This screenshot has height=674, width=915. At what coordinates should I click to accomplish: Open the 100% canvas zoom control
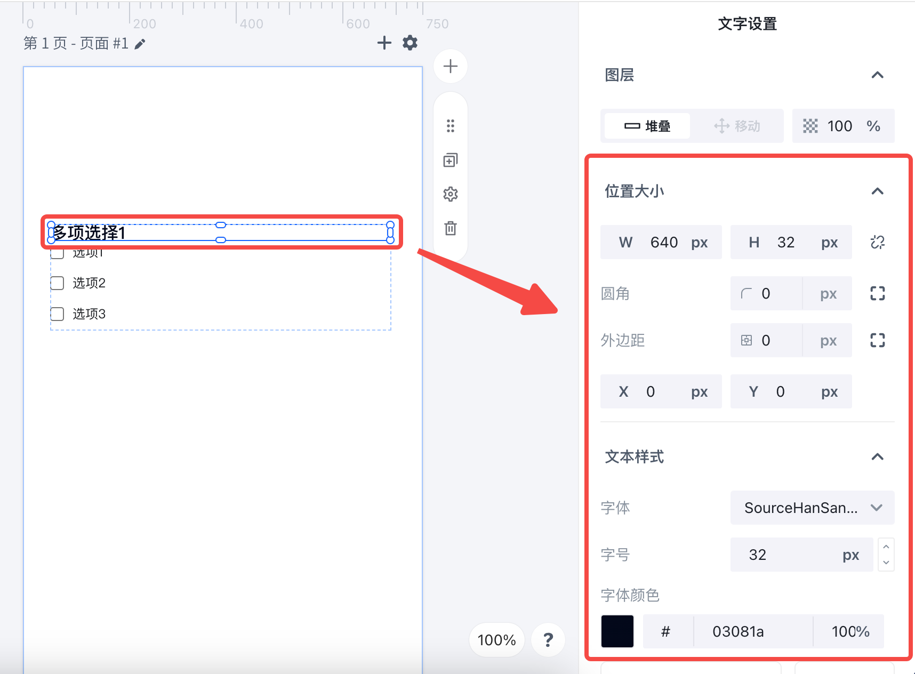click(496, 640)
